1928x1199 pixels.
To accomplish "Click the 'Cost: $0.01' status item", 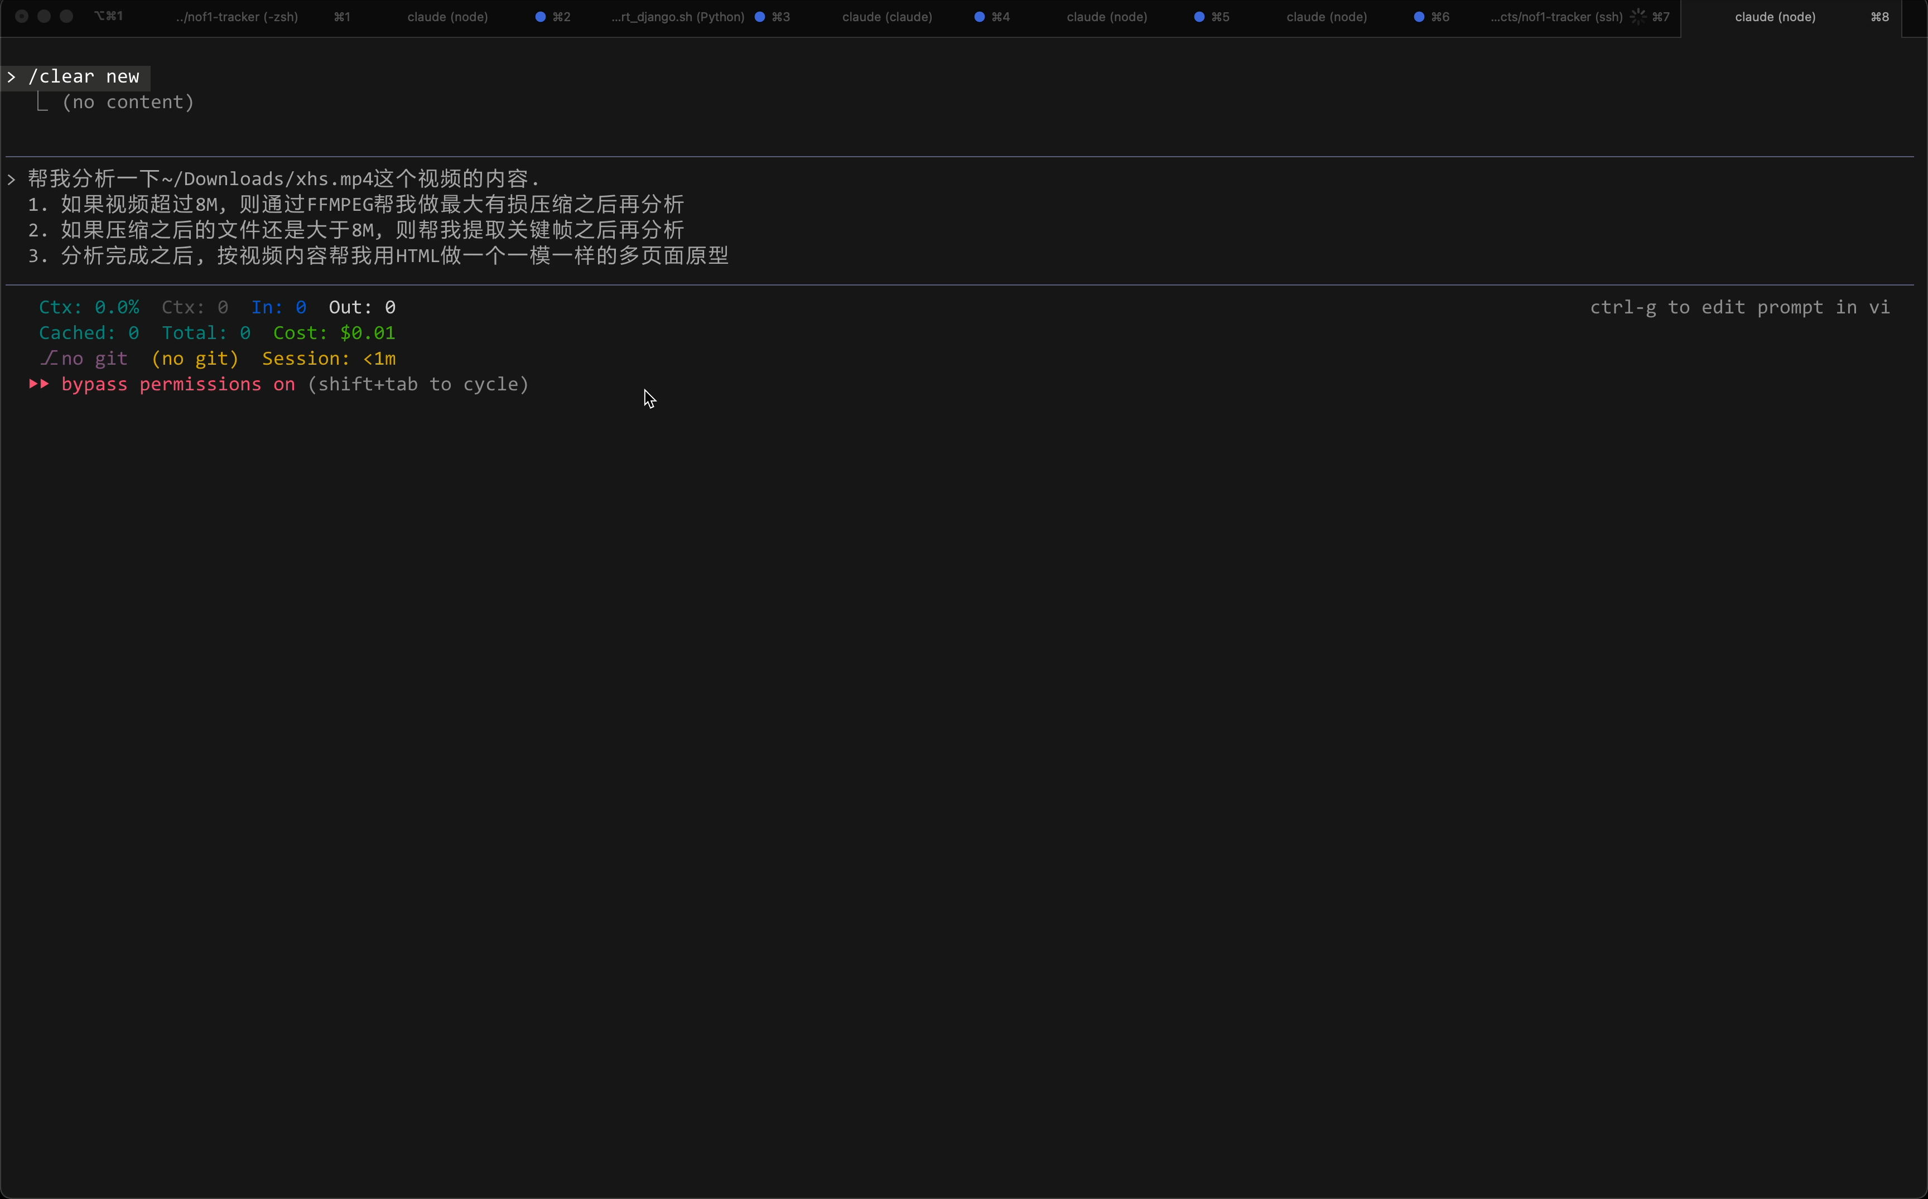I will [333, 332].
